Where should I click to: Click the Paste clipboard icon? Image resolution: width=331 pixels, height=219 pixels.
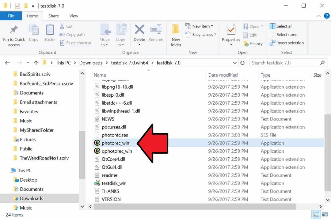(50, 29)
